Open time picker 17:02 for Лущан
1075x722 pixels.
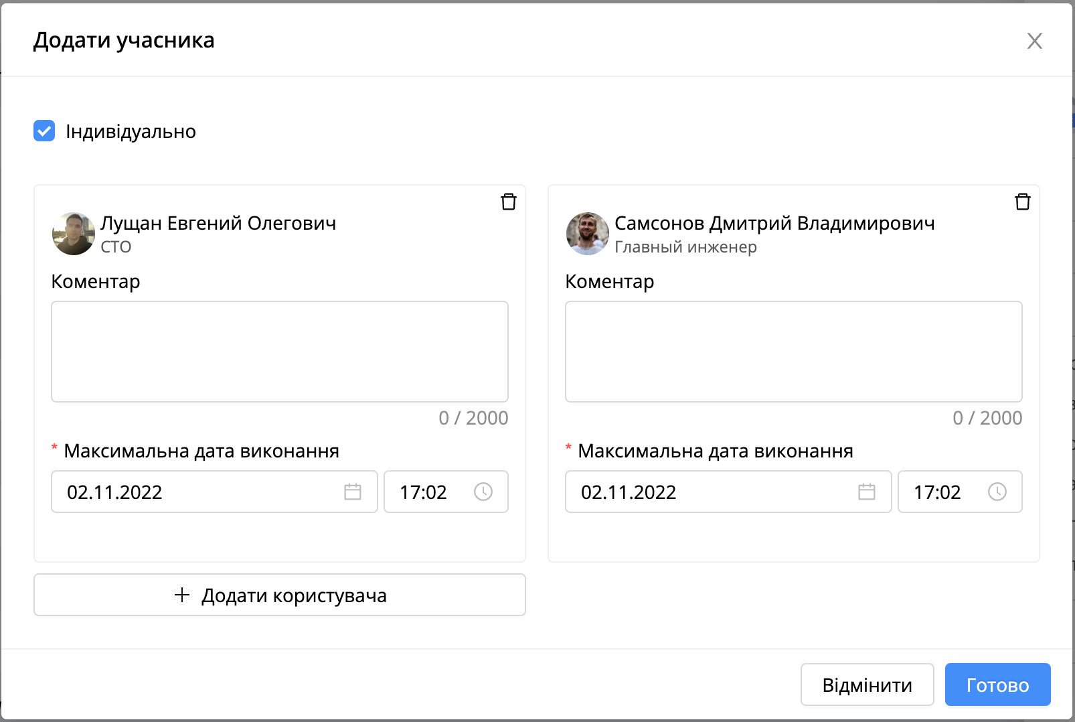446,492
